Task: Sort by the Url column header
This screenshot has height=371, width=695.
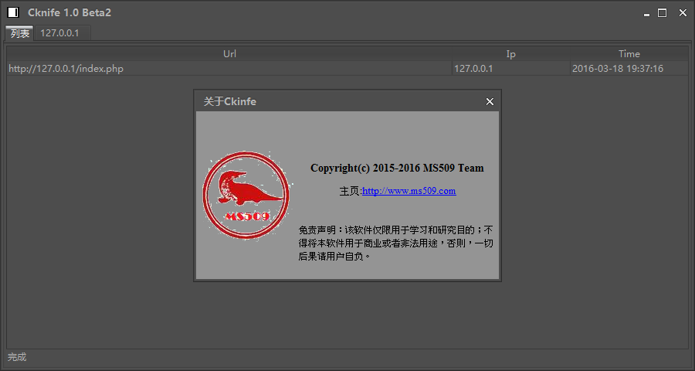Action: tap(229, 53)
